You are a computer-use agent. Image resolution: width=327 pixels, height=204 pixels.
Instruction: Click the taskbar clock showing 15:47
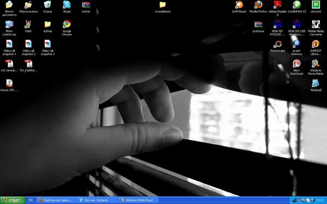click(320, 200)
